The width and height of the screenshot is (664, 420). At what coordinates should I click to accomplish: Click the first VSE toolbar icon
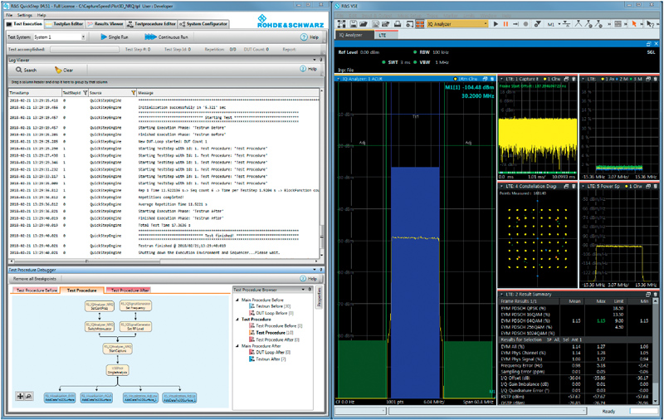(342, 24)
